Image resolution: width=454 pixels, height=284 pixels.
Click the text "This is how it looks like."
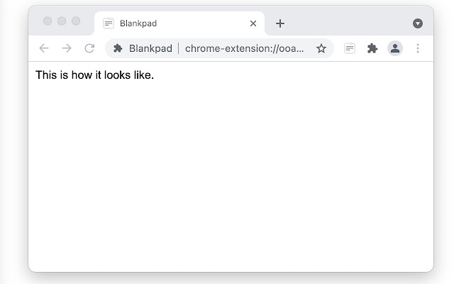tap(94, 75)
